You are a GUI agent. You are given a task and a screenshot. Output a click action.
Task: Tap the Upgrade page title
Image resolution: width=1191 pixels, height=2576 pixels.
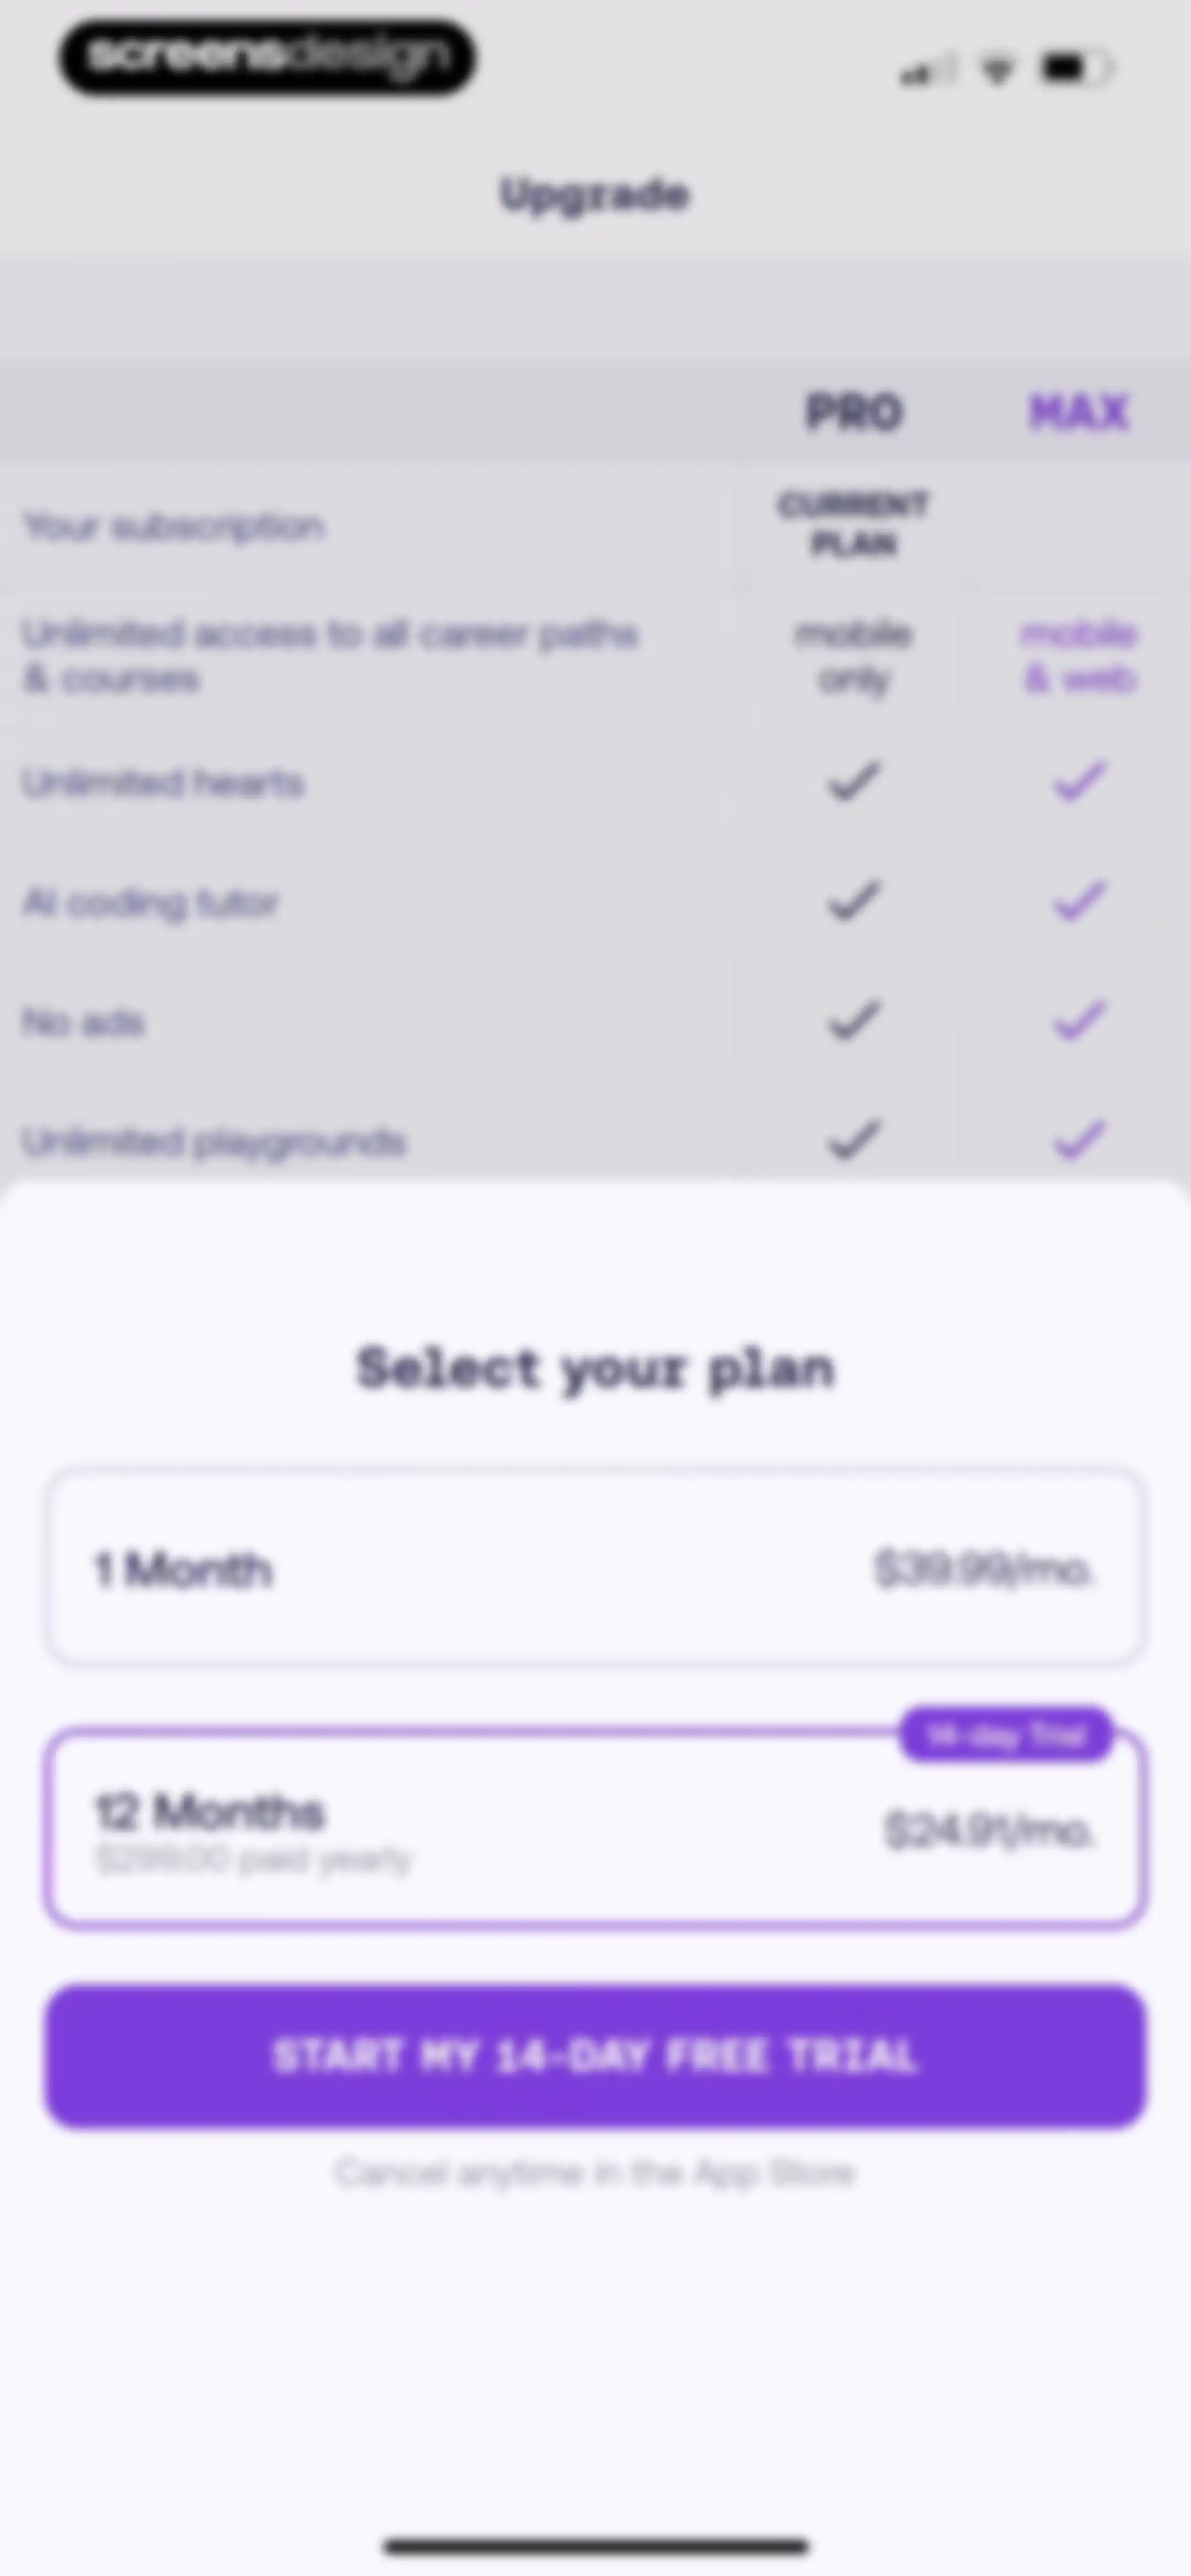point(594,195)
